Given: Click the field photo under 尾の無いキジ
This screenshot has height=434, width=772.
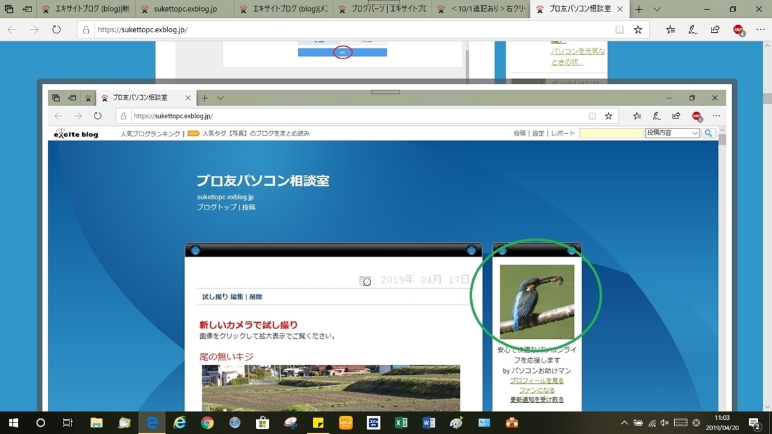Looking at the screenshot, I should [x=331, y=388].
